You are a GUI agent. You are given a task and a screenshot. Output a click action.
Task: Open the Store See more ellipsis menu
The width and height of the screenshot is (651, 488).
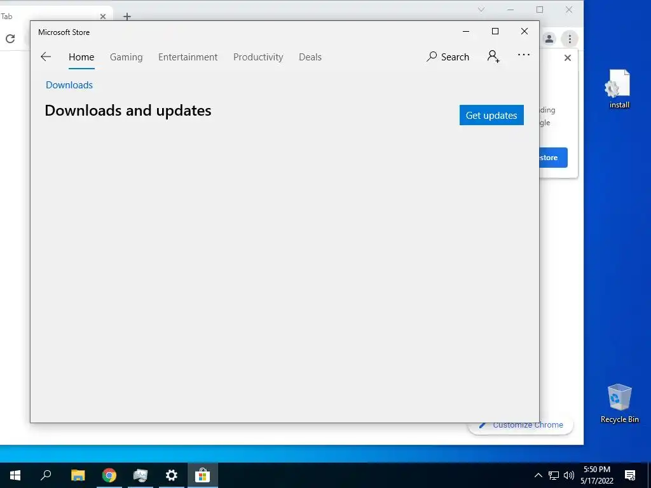(x=524, y=55)
